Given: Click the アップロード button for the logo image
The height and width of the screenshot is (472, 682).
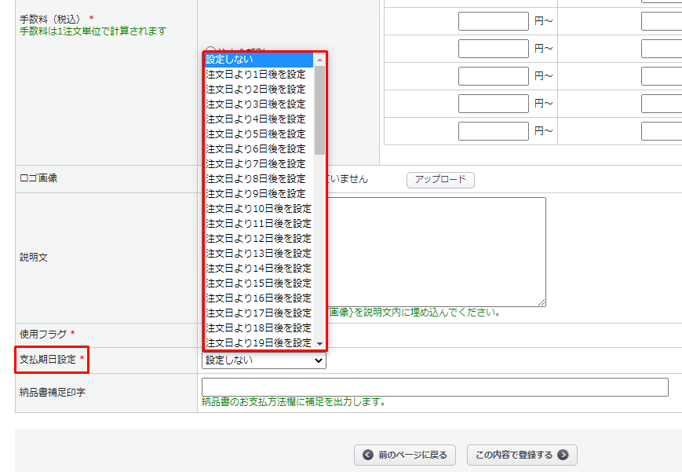Looking at the screenshot, I should (440, 179).
